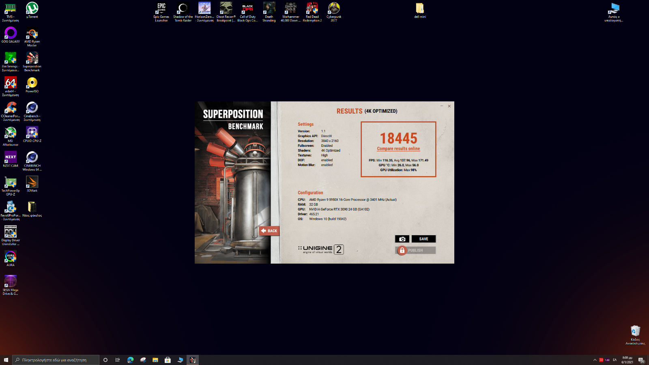This screenshot has width=649, height=365.
Task: Launch 3DMark from the desktop
Action: (32, 184)
